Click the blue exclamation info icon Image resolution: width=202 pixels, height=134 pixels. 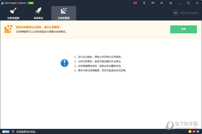coord(64,63)
